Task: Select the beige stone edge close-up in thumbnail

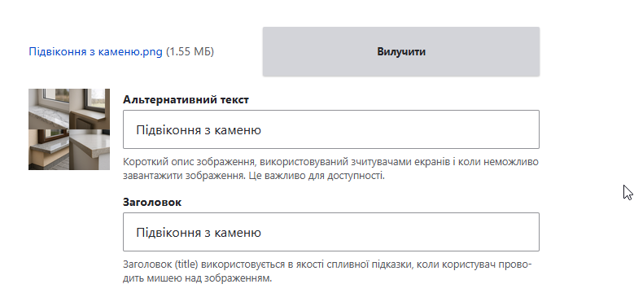Action: pos(90,150)
